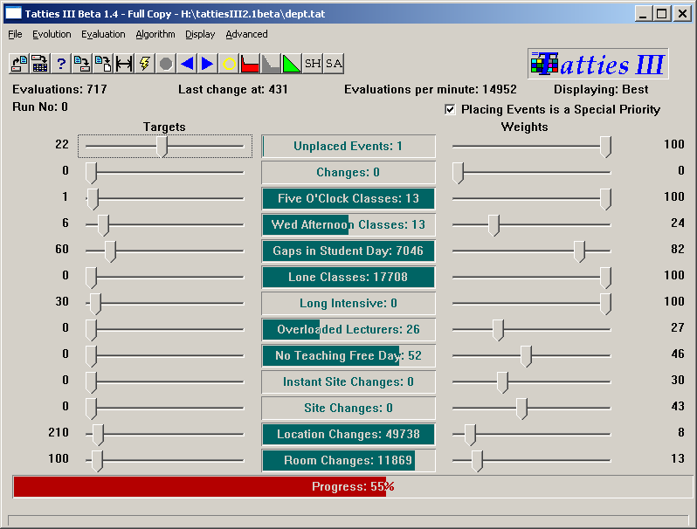Click the lightning bolt toolbar icon
The image size is (697, 529).
pos(145,64)
